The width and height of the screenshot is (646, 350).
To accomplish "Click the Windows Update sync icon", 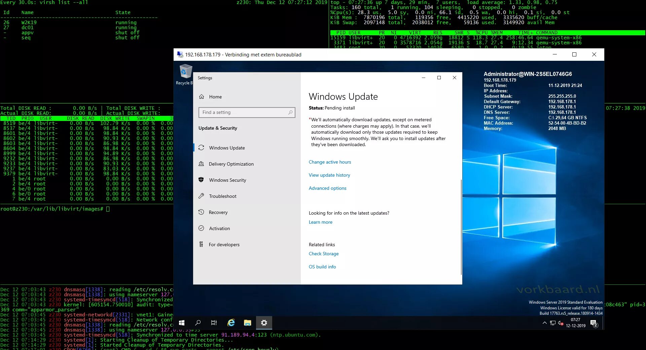I will point(201,148).
